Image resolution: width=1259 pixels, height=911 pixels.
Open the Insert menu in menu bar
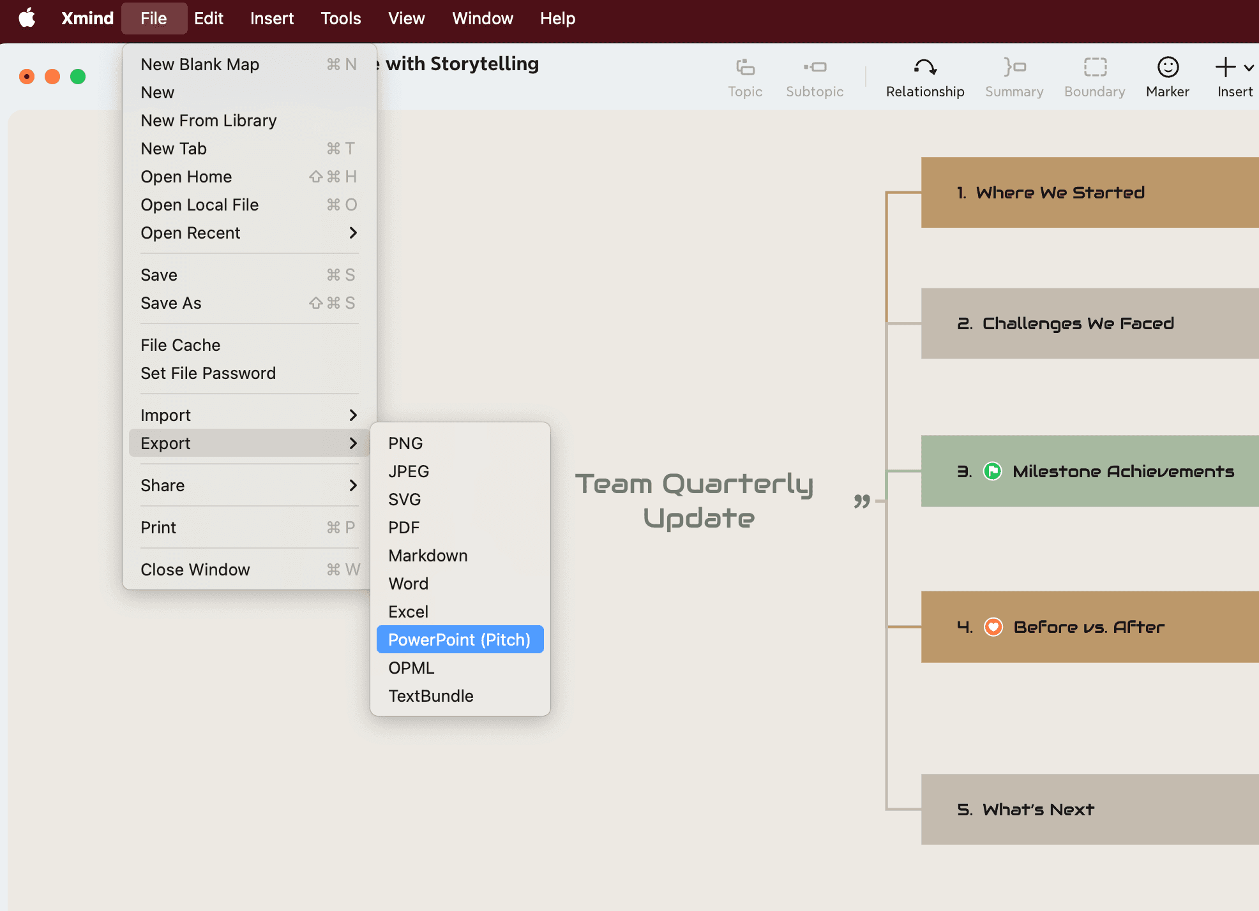coord(272,19)
